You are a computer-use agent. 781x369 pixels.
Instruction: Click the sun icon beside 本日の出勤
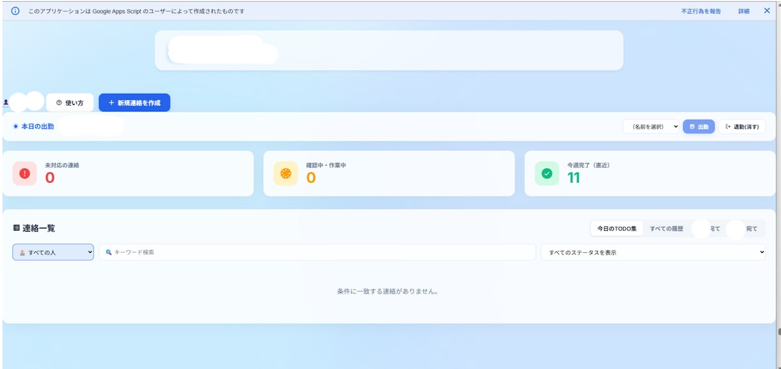[15, 127]
